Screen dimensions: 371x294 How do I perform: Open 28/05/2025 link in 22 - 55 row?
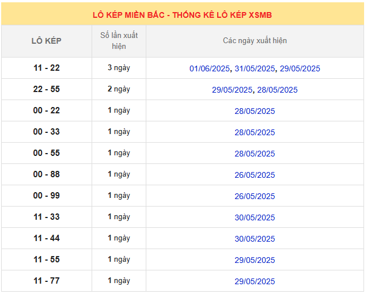pos(277,90)
